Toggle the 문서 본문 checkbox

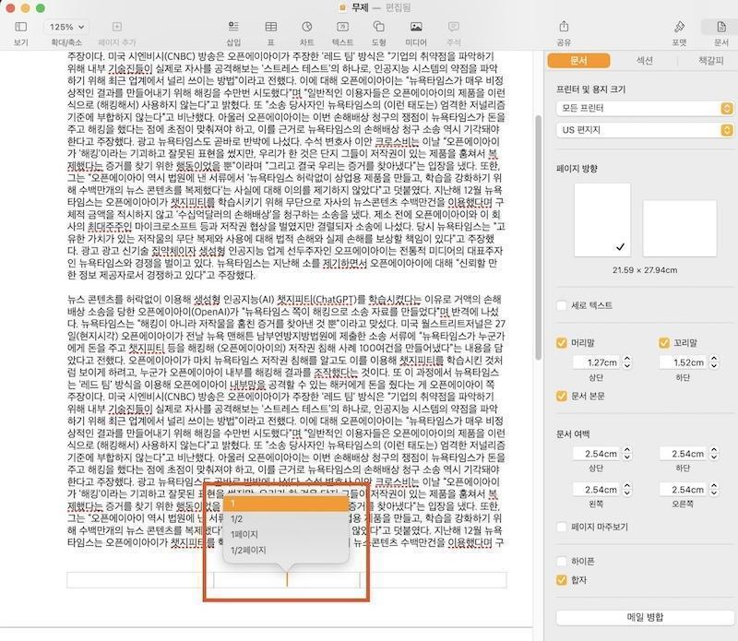coord(561,396)
